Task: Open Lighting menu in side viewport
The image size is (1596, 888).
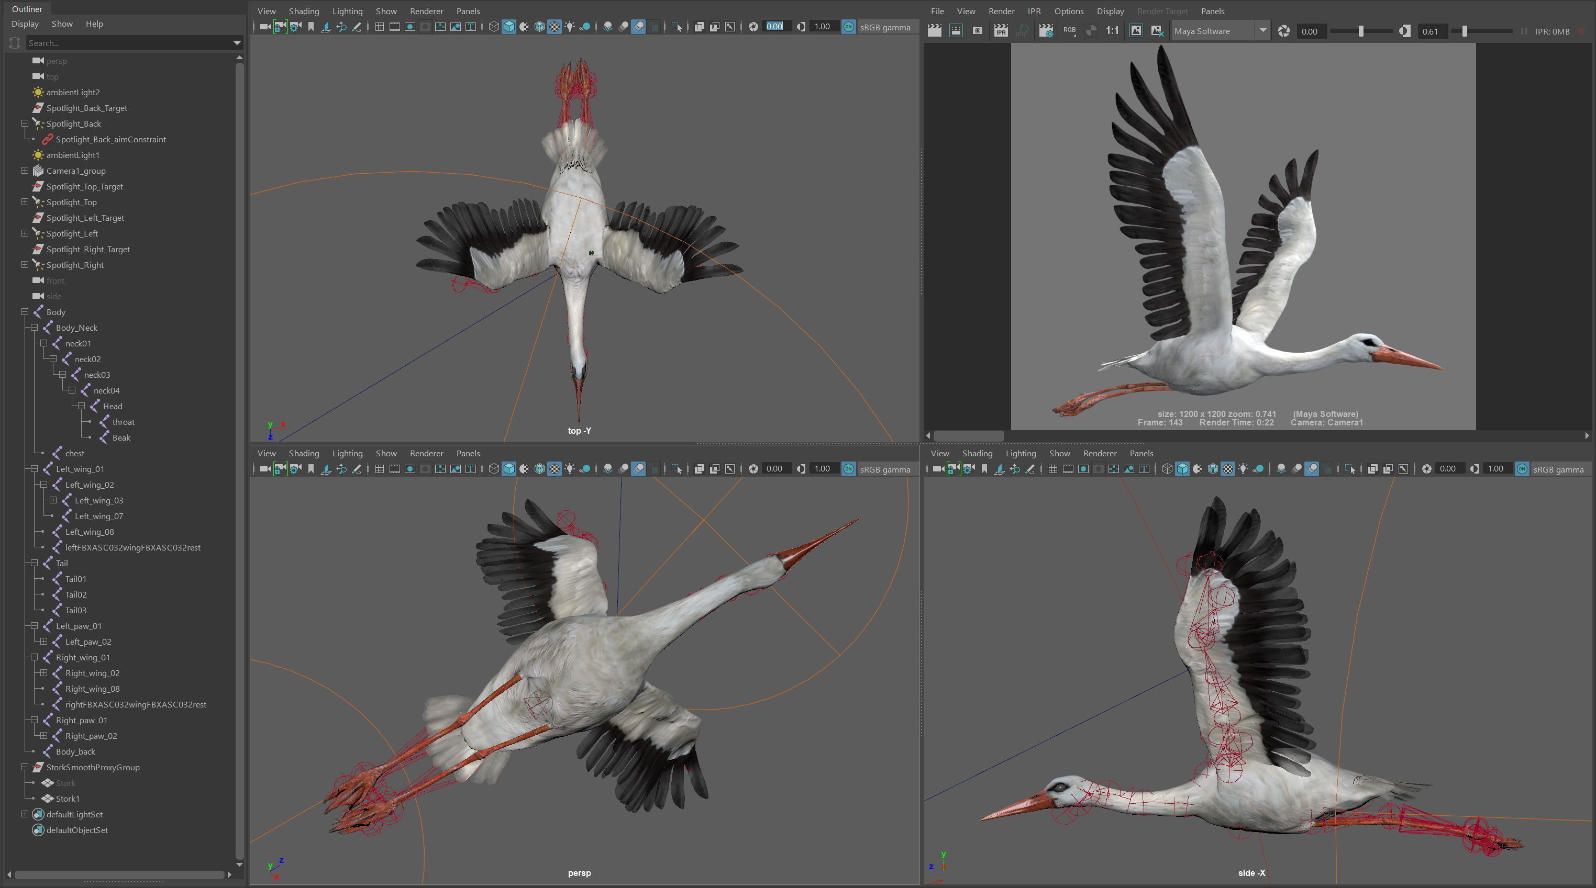Action: pos(1021,453)
